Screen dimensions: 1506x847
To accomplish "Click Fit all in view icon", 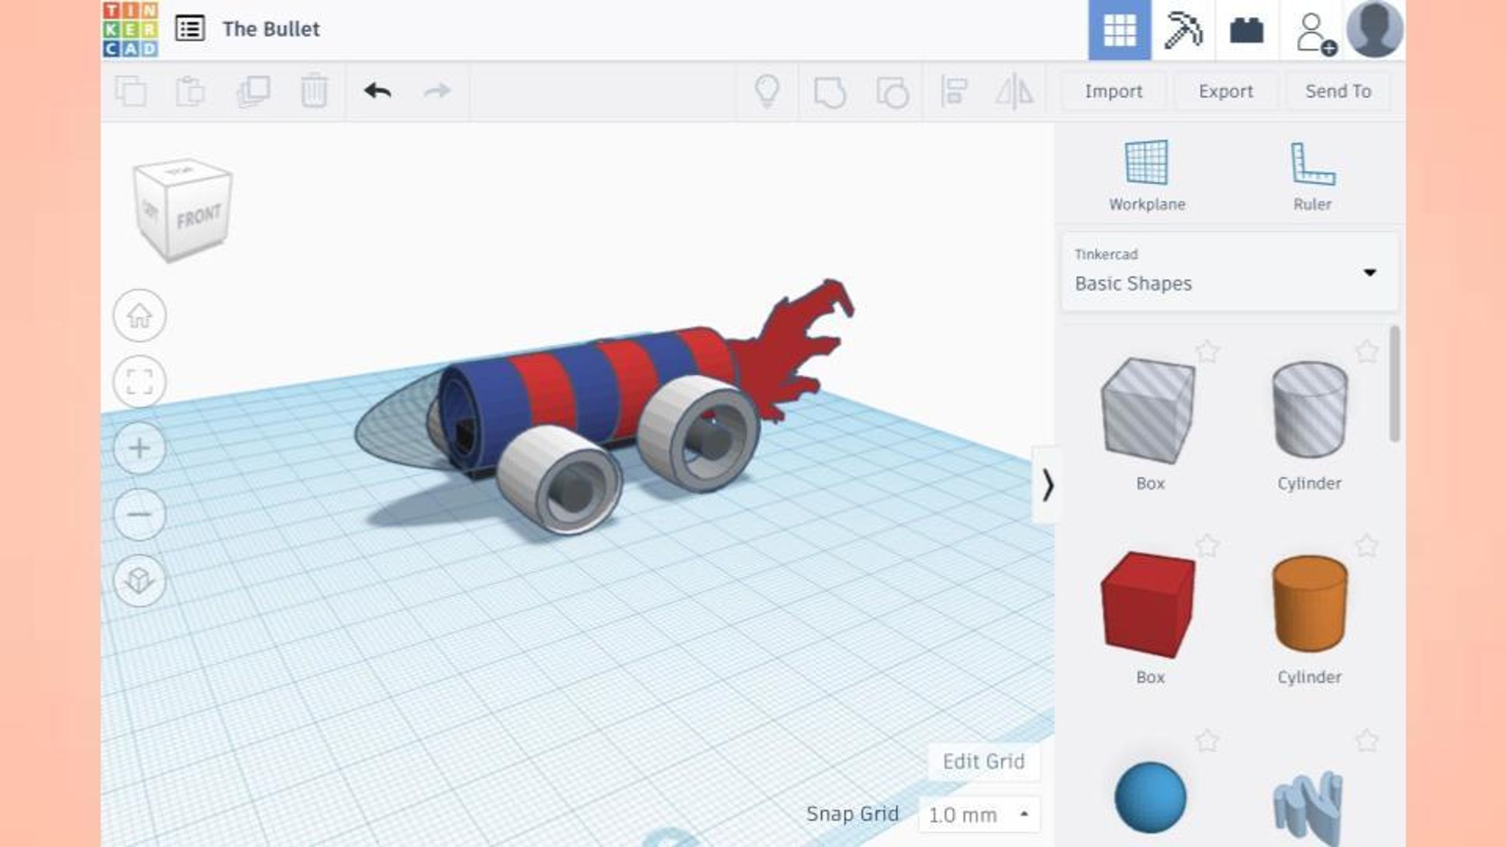I will [x=140, y=382].
